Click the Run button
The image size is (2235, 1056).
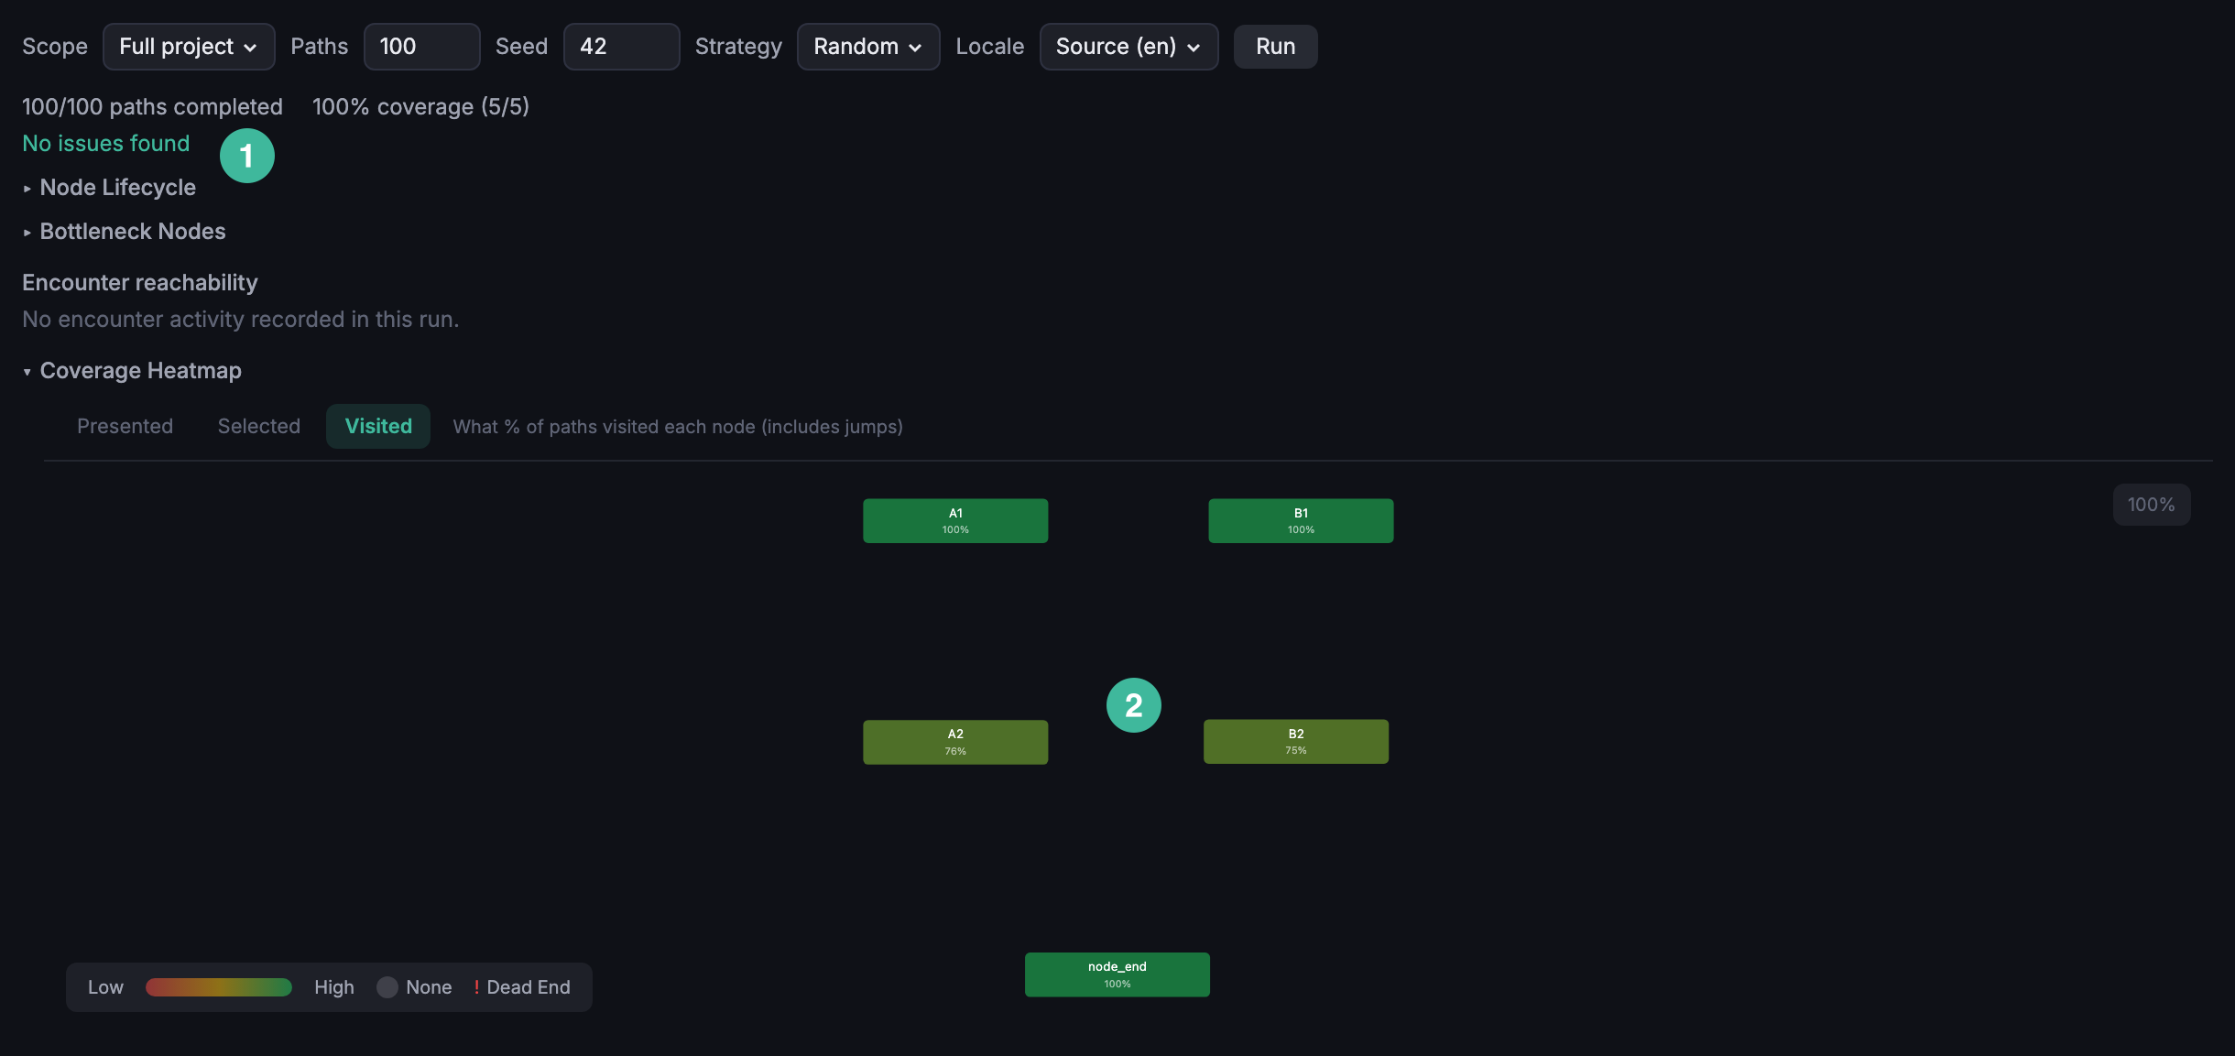click(1275, 47)
